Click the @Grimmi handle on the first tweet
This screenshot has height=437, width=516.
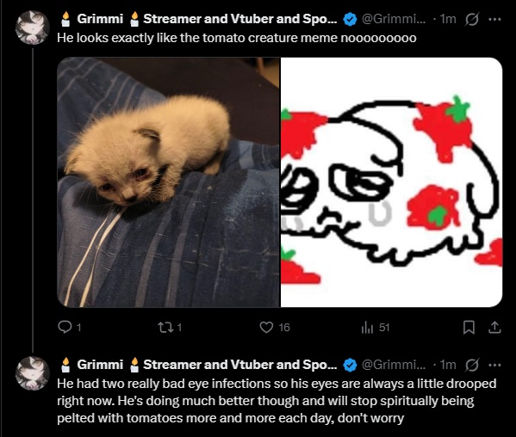tap(394, 19)
